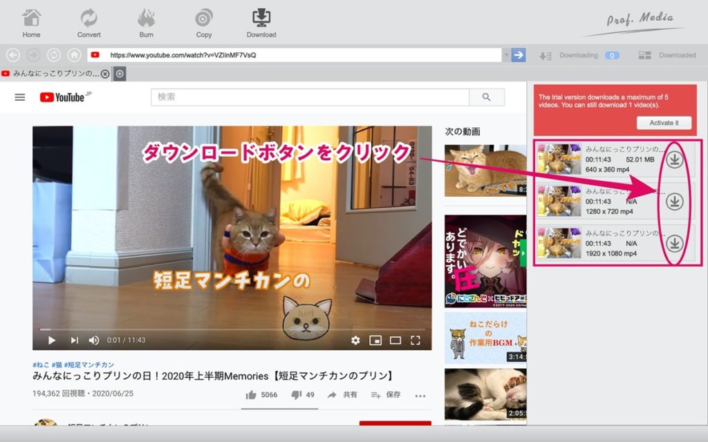The height and width of the screenshot is (442, 708).
Task: Open the yawning orange cat suggested video
Action: 485,171
